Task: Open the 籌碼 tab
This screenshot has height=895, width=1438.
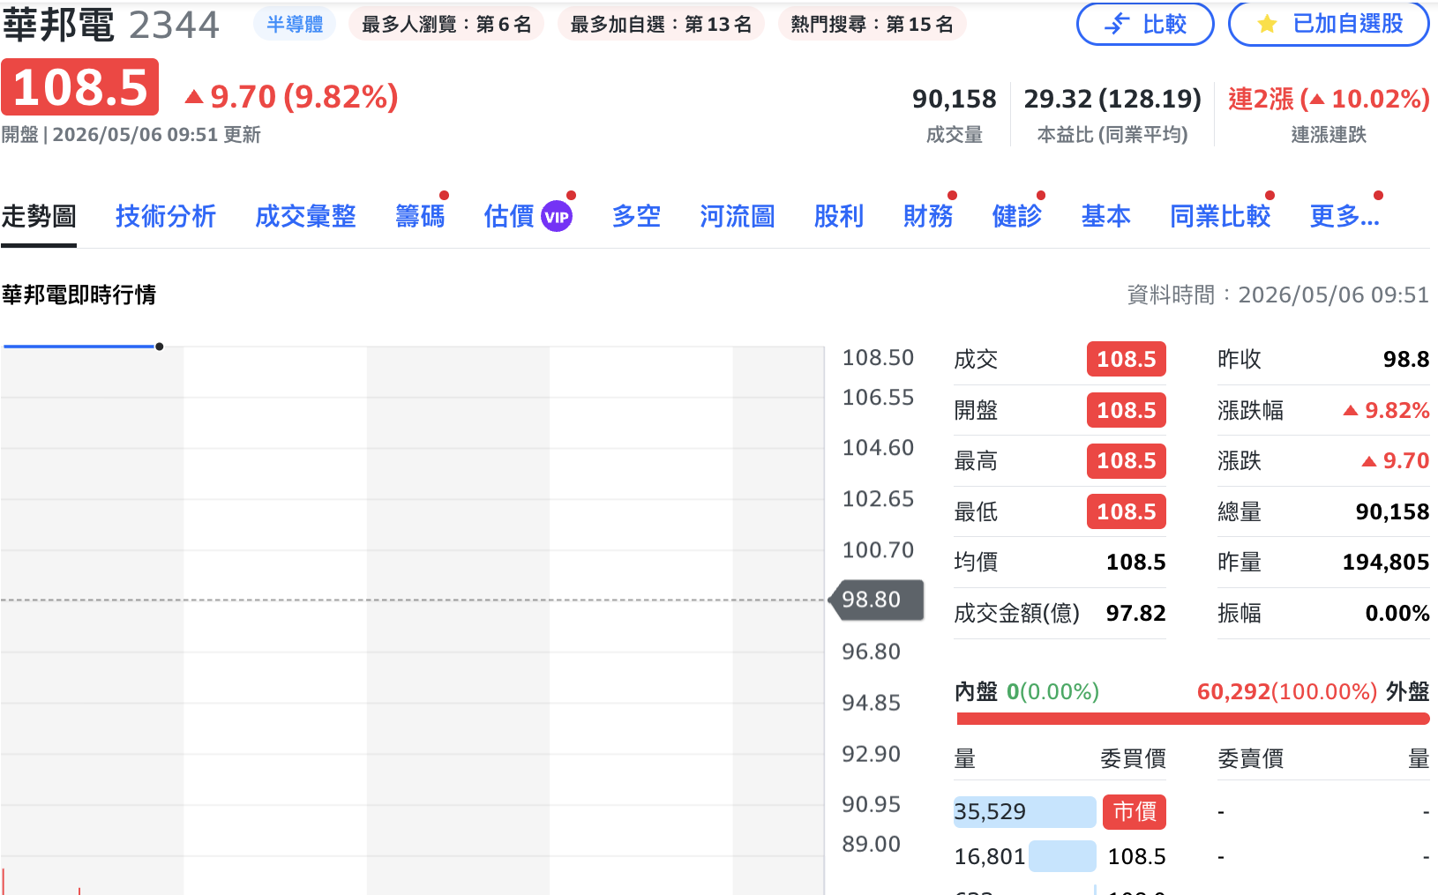Action: [x=420, y=217]
